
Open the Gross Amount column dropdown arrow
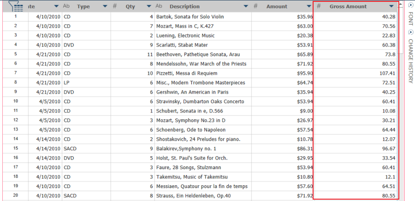coord(391,6)
